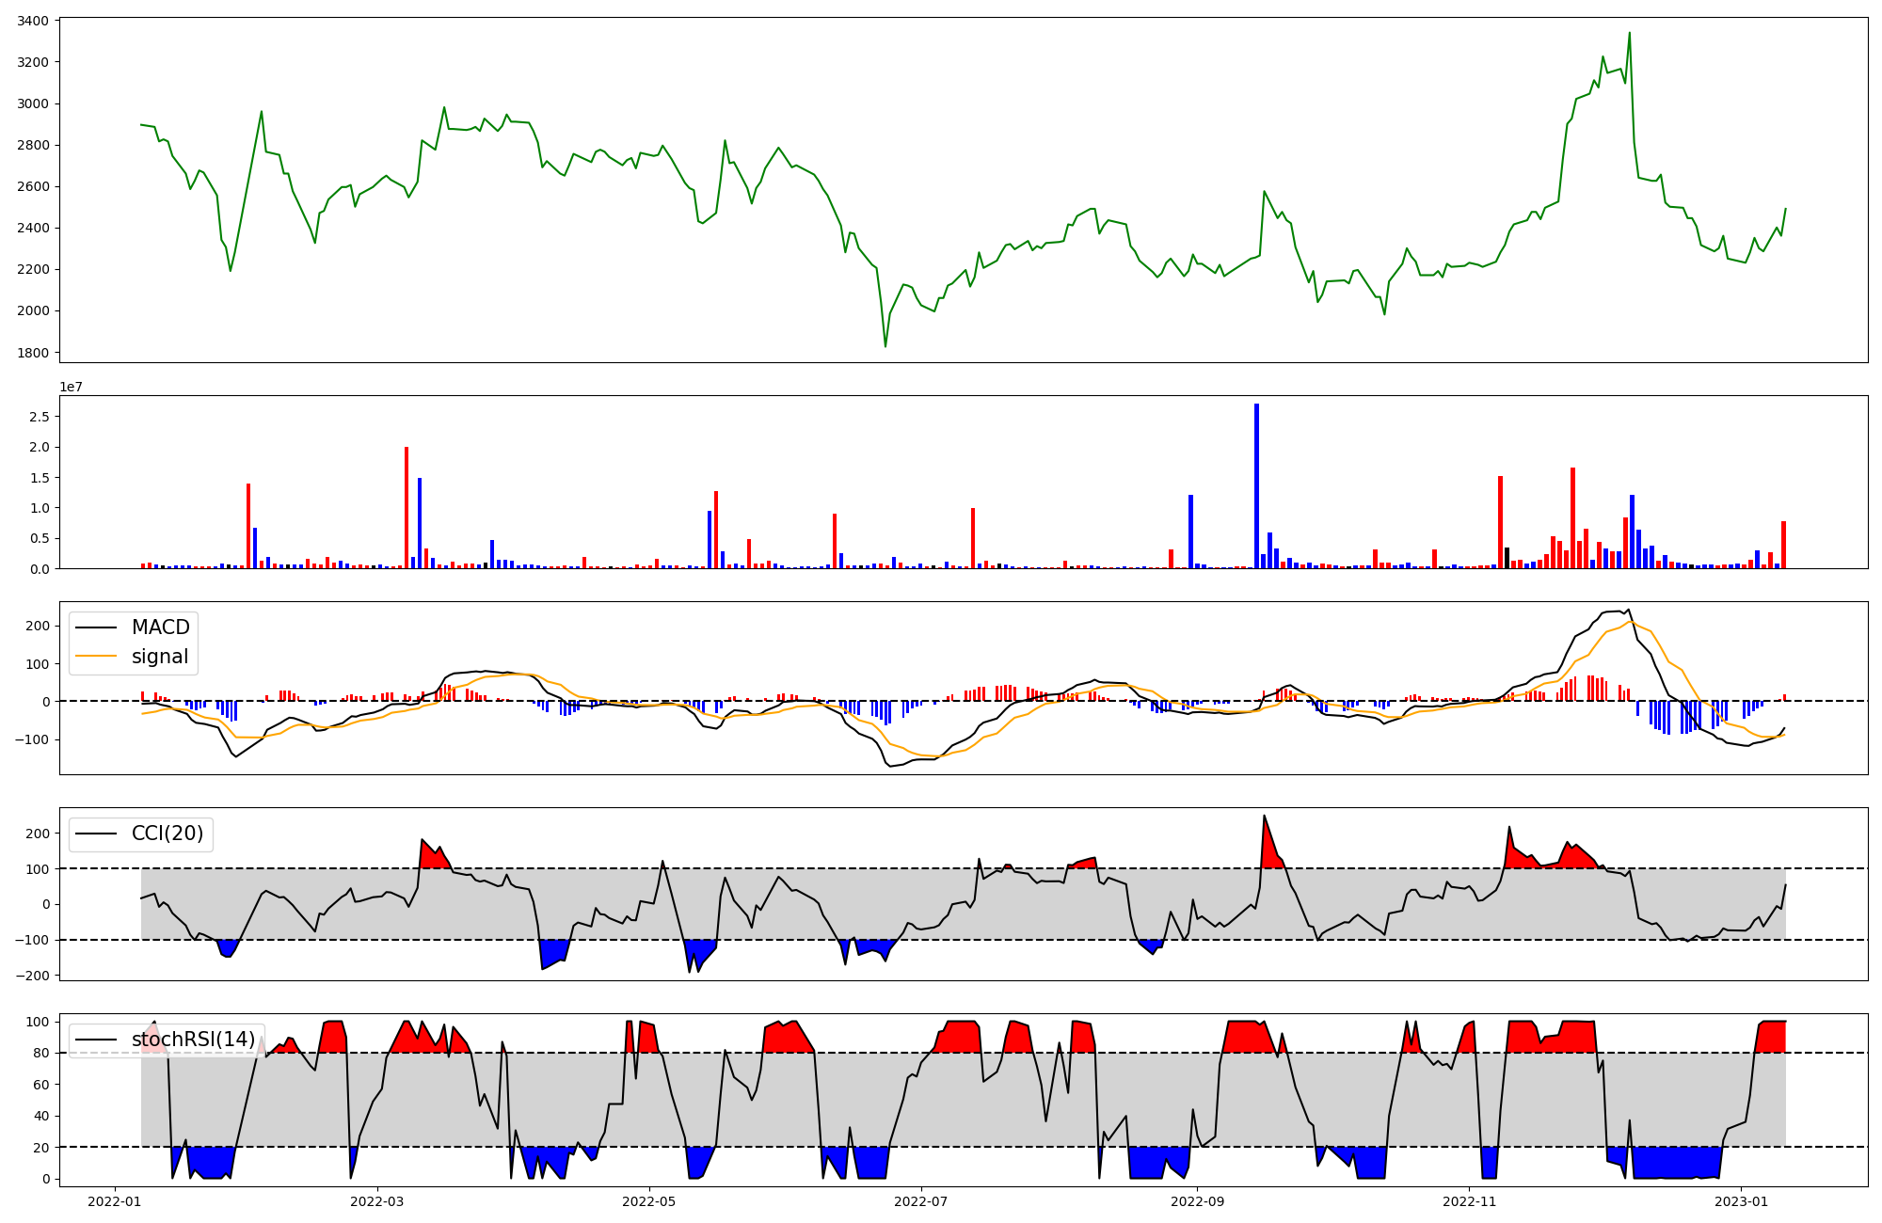
Task: Click the lowest trough of the green price line
Action: 885,346
